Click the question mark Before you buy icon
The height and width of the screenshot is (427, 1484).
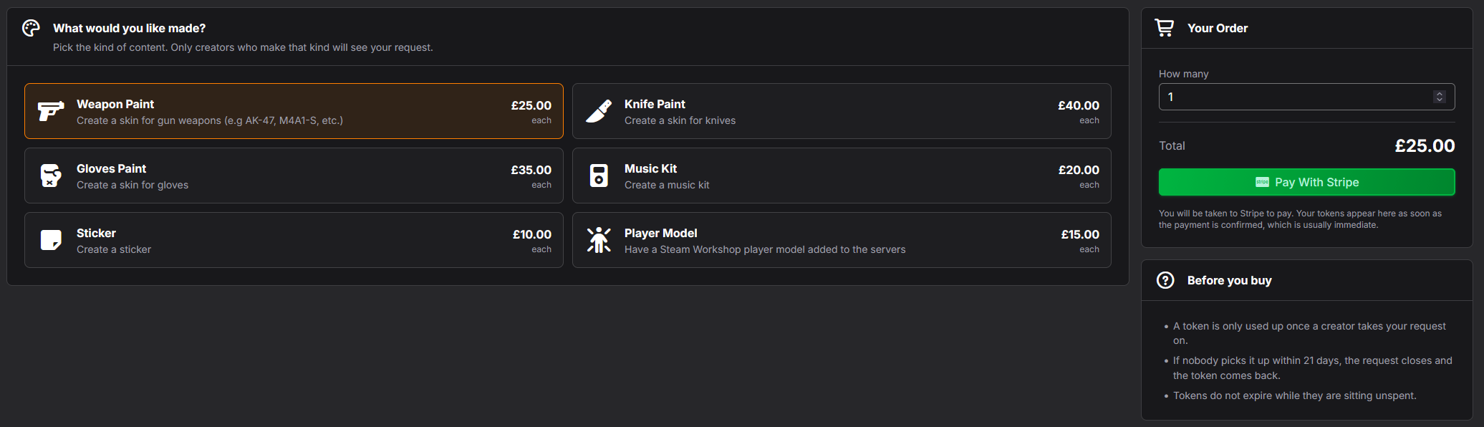[x=1165, y=280]
